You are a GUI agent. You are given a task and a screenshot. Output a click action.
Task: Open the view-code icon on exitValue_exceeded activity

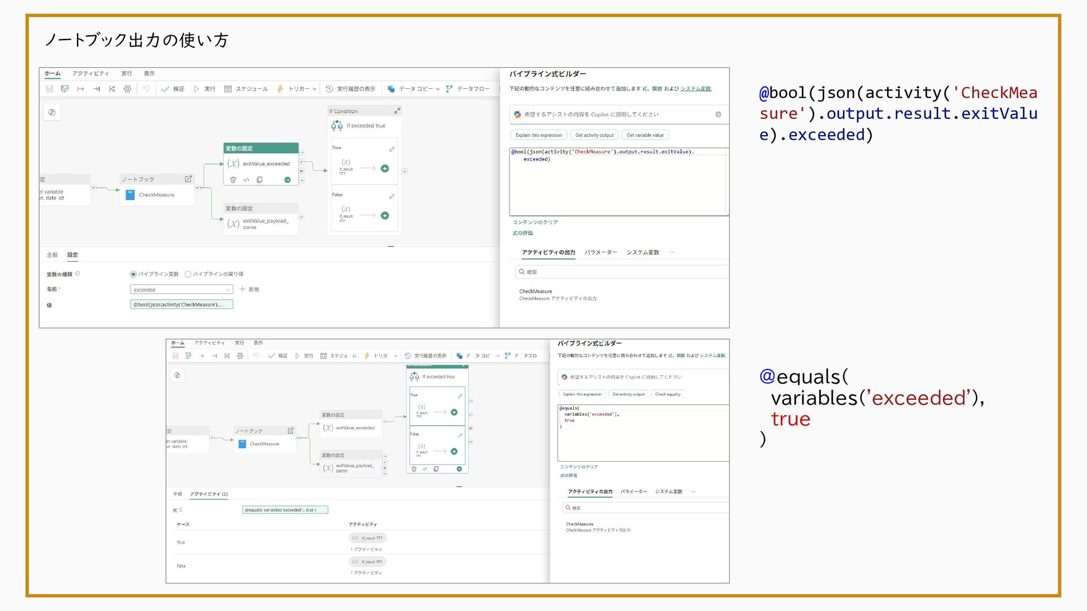[x=246, y=180]
